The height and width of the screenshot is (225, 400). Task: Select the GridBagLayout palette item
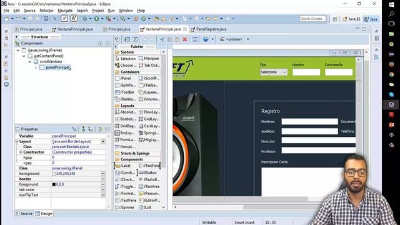(x=125, y=126)
